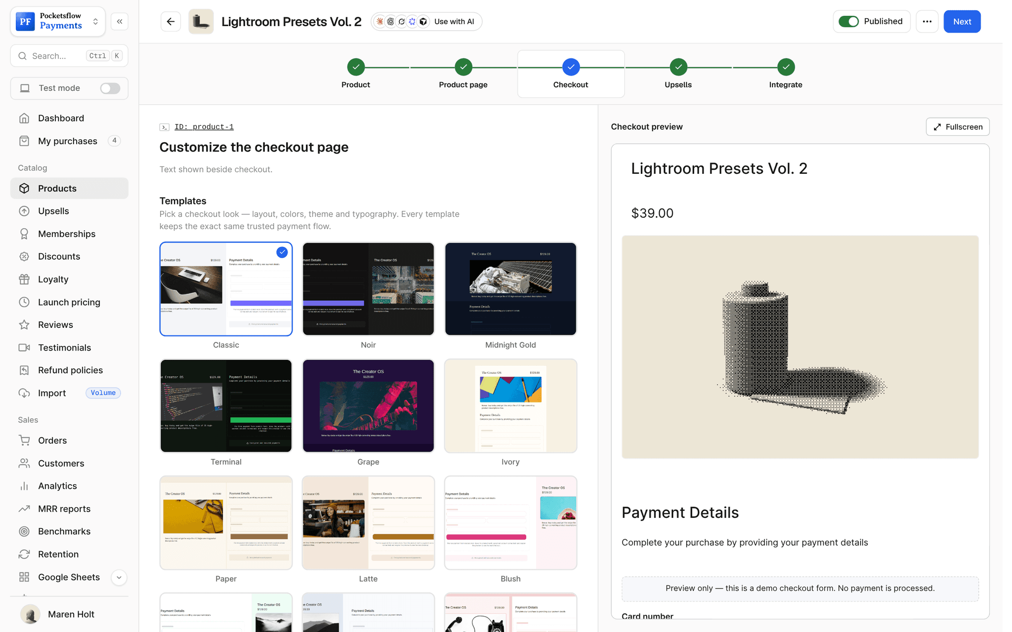Image resolution: width=1012 pixels, height=632 pixels.
Task: Toggle Test mode switch
Action: click(x=110, y=88)
